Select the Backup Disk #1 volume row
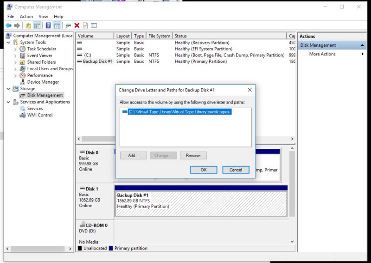Image resolution: width=371 pixels, height=263 pixels. [x=186, y=61]
